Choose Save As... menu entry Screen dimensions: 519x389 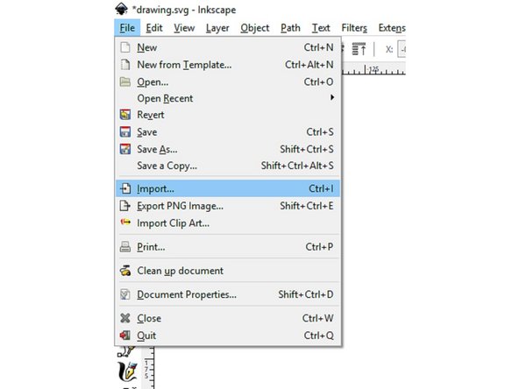pos(228,149)
